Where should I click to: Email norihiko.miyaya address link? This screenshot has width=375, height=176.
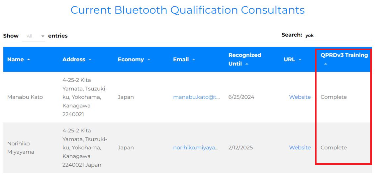click(x=196, y=147)
